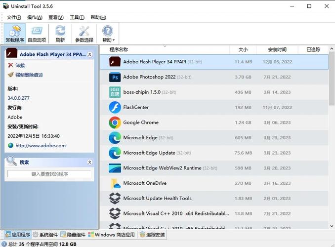Open 参数选择 preferences toolbar icon

click(x=84, y=34)
